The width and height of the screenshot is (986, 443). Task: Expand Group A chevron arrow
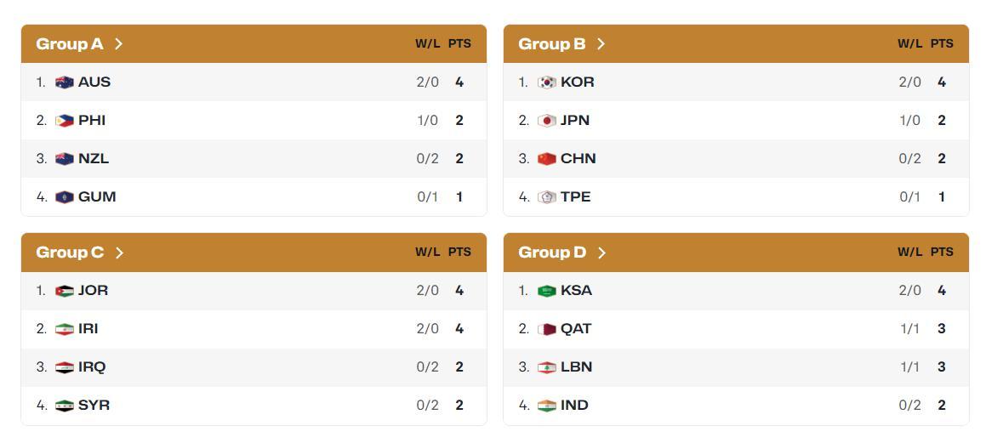pyautogui.click(x=118, y=43)
